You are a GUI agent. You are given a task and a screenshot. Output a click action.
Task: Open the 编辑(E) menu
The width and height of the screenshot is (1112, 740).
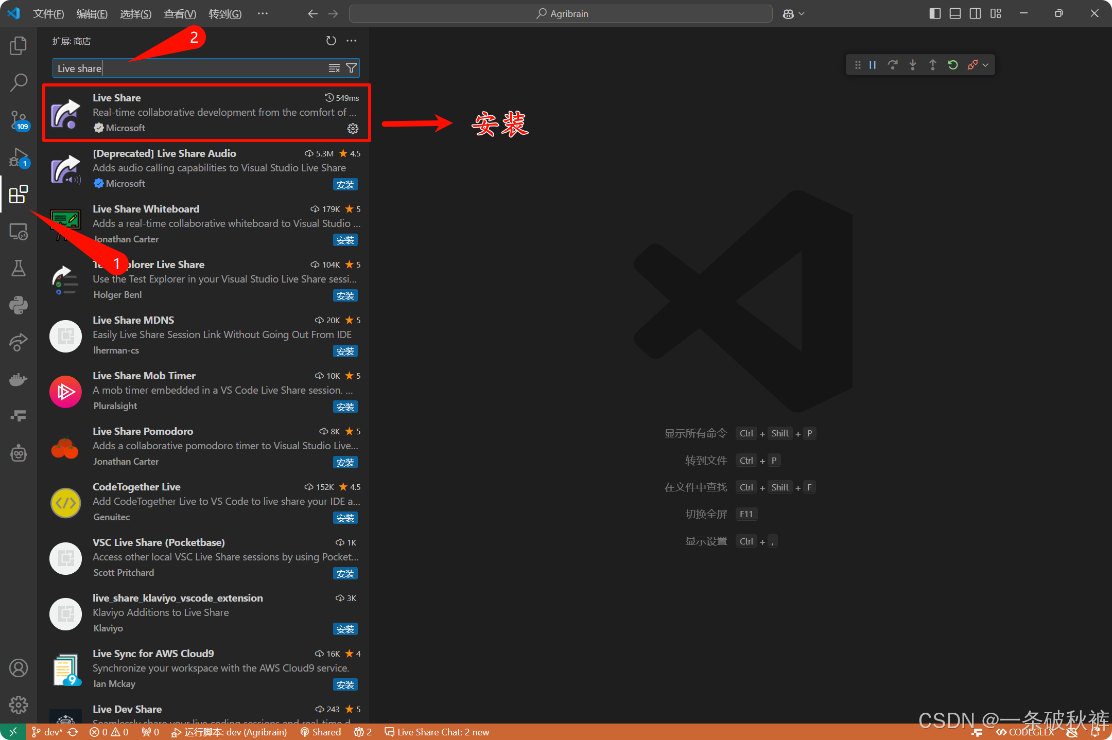92,14
